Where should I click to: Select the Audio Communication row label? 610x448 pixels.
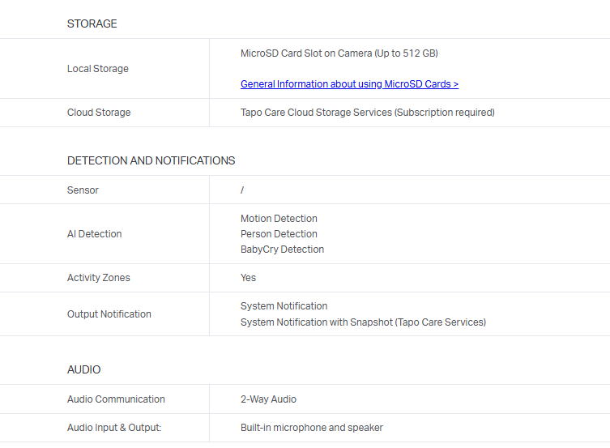coord(116,399)
